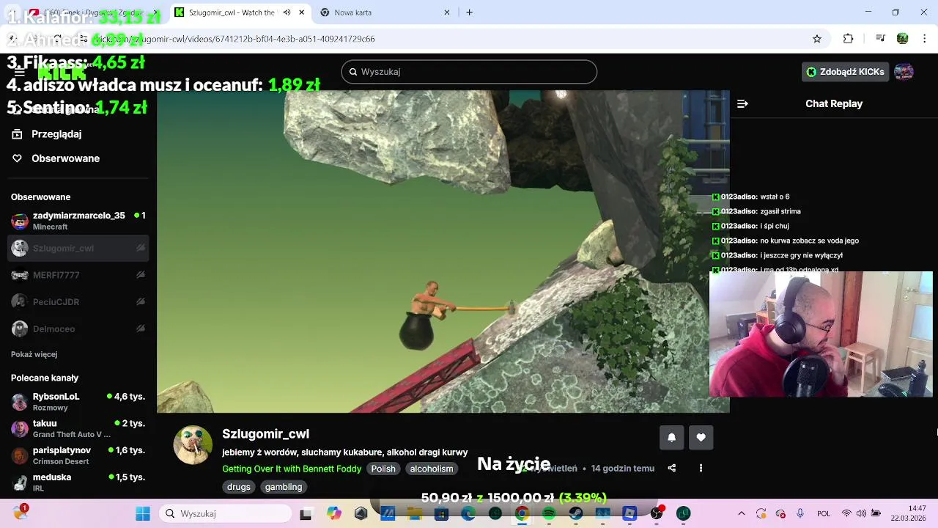Close the Nowa karta tab
The image size is (938, 528).
click(447, 12)
